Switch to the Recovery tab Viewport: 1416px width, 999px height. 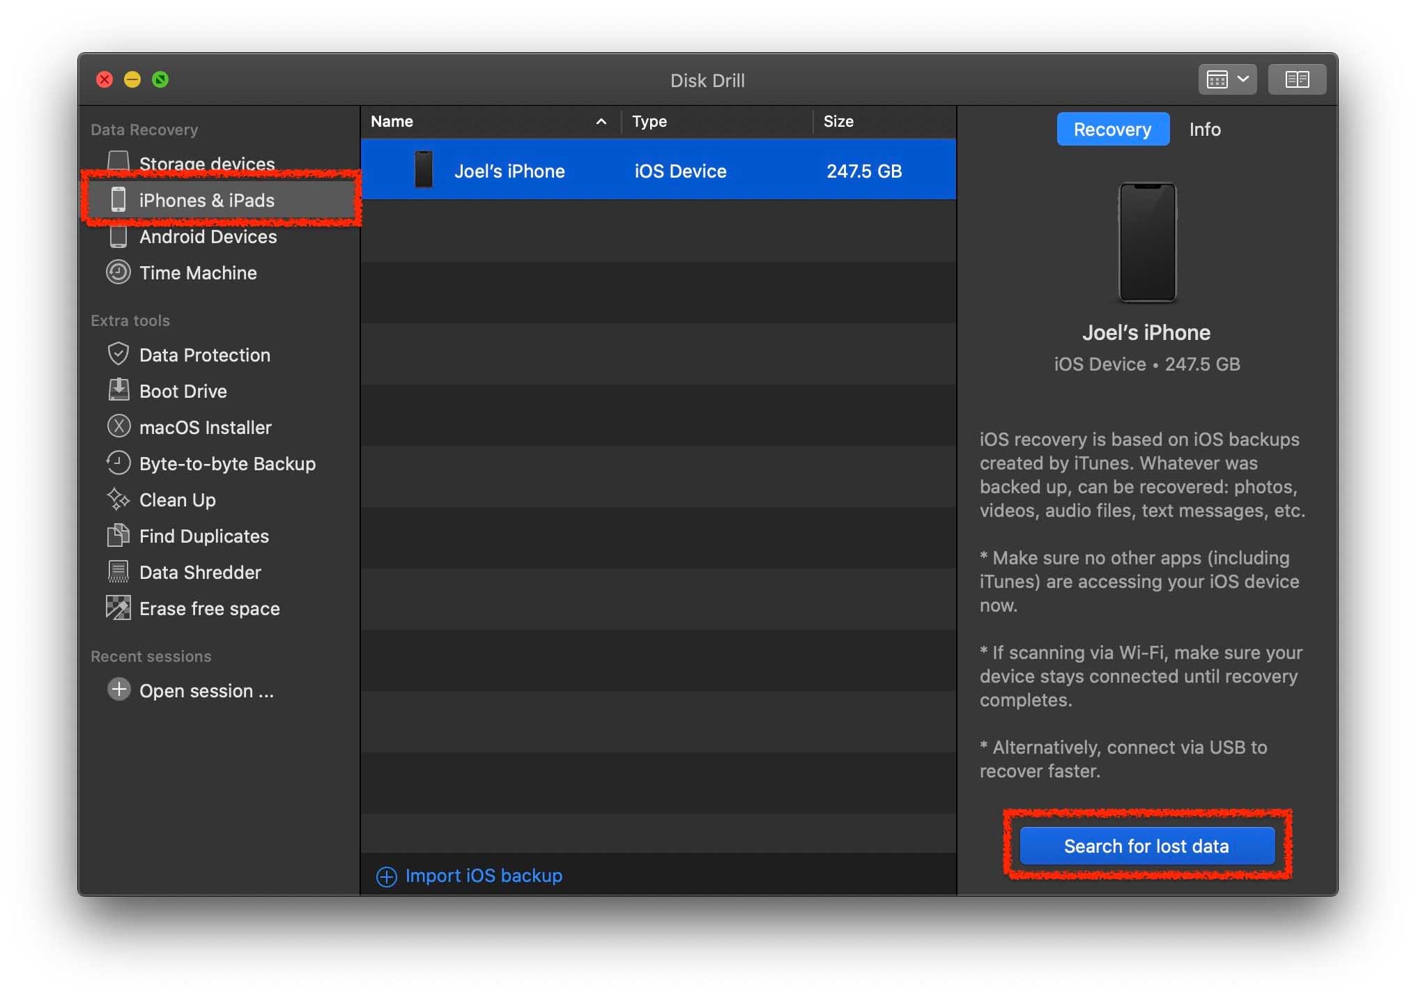point(1111,129)
